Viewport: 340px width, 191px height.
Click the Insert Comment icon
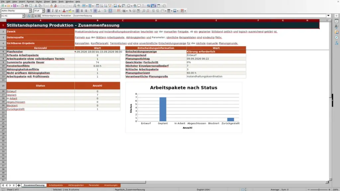click(x=139, y=6)
